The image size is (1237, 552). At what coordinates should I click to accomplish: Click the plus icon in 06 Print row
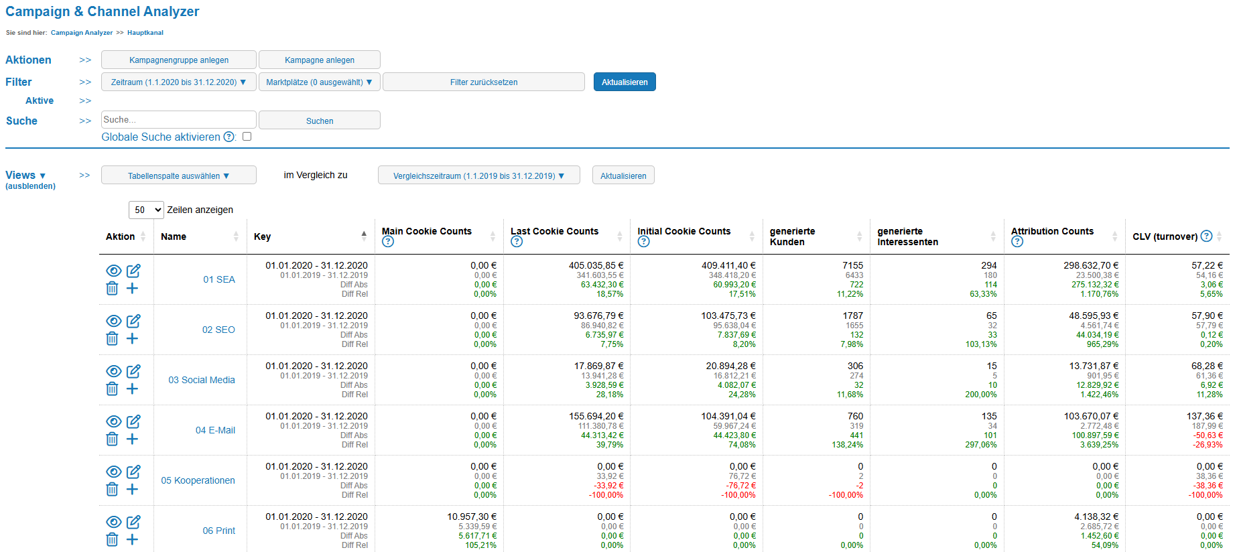(133, 540)
